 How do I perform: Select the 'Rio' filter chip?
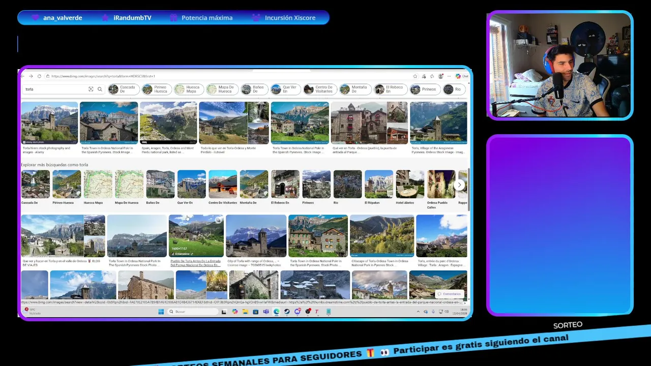coord(454,89)
